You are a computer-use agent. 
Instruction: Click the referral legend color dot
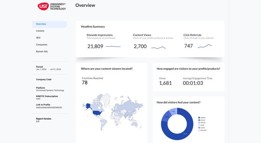pyautogui.click(x=199, y=123)
